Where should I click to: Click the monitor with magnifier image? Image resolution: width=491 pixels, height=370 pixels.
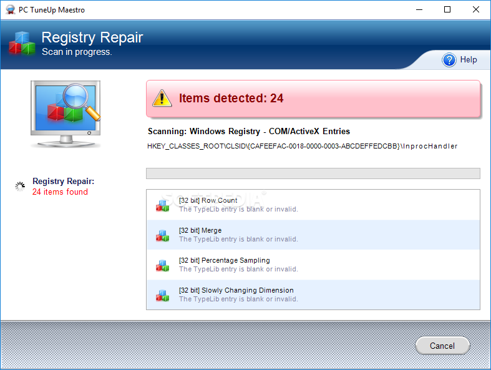(66, 114)
